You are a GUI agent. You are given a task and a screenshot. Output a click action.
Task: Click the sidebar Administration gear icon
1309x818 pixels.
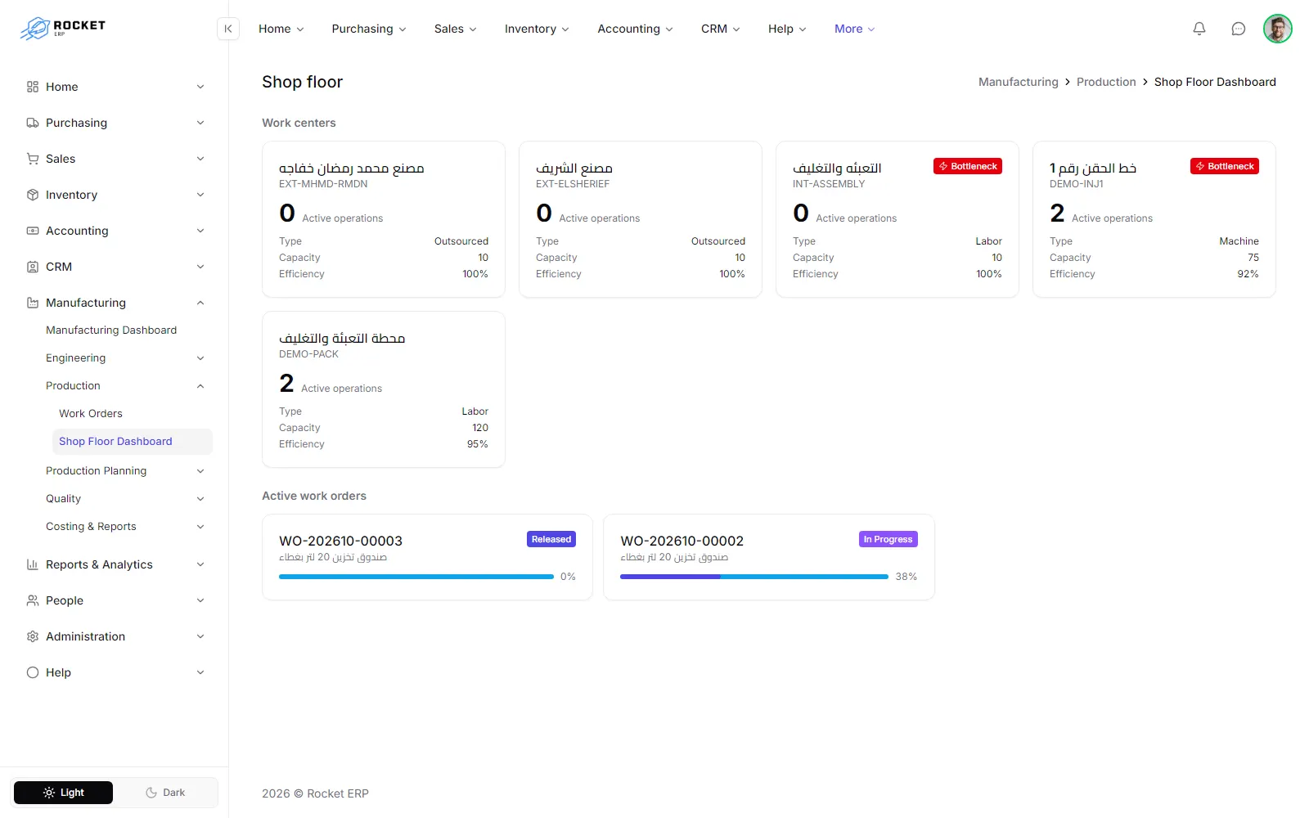point(33,636)
